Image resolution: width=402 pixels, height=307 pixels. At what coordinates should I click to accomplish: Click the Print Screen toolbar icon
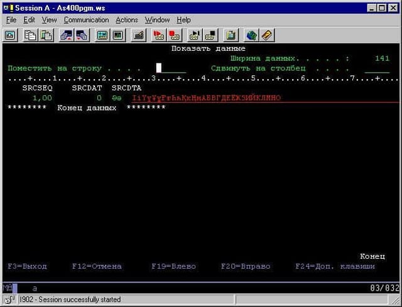pyautogui.click(x=10, y=35)
